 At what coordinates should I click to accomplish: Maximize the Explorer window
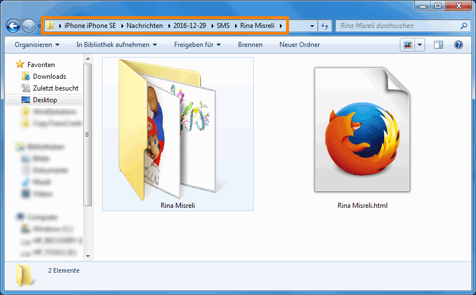pyautogui.click(x=438, y=6)
